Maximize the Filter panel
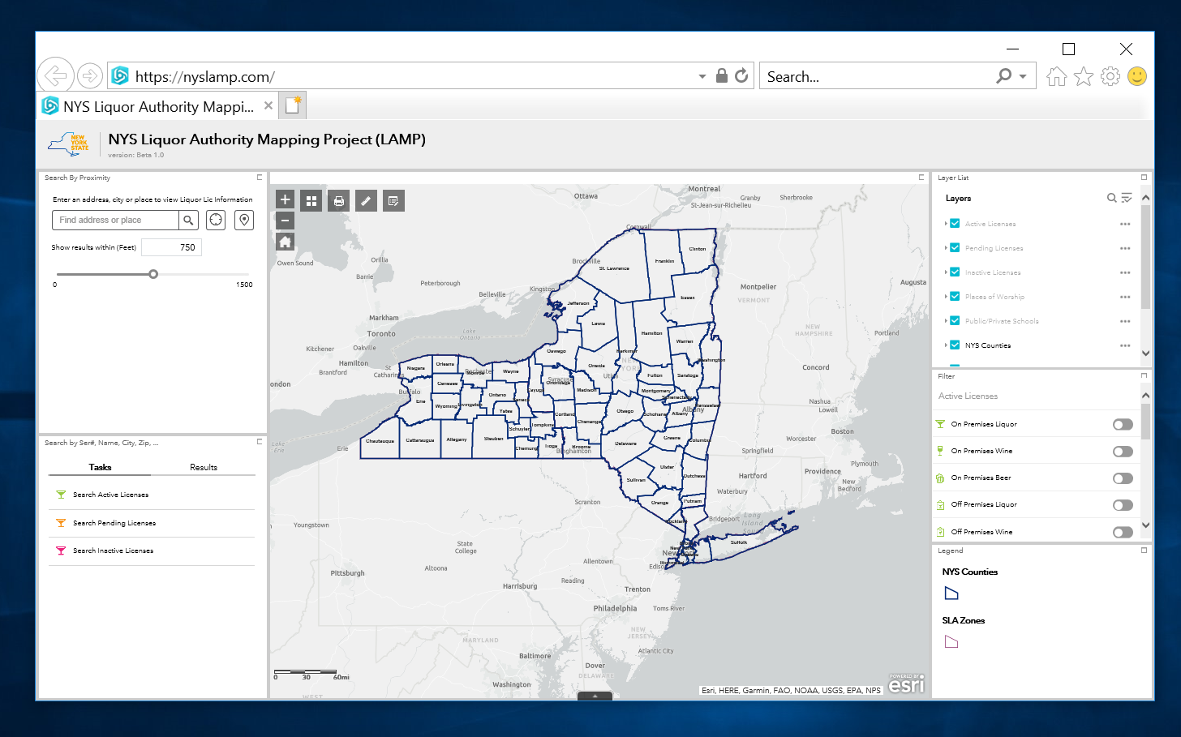The width and height of the screenshot is (1181, 737). click(1144, 376)
